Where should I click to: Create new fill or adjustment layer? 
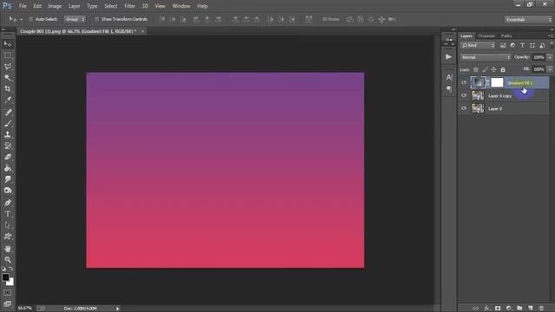click(509, 309)
